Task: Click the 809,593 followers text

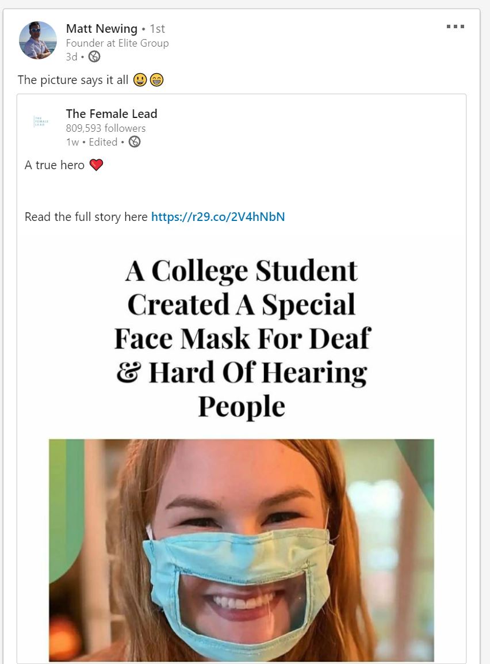Action: (106, 128)
